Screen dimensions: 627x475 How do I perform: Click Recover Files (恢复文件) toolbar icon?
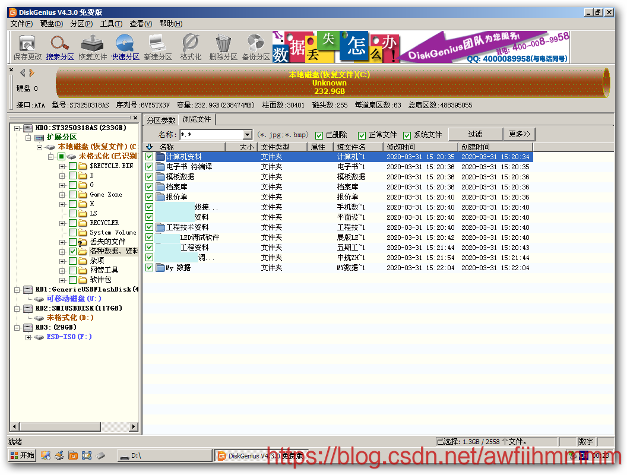coord(93,47)
